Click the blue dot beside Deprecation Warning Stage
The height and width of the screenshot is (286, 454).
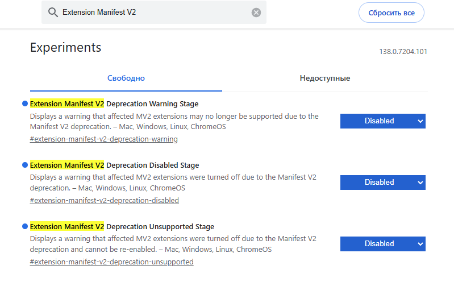click(x=25, y=103)
